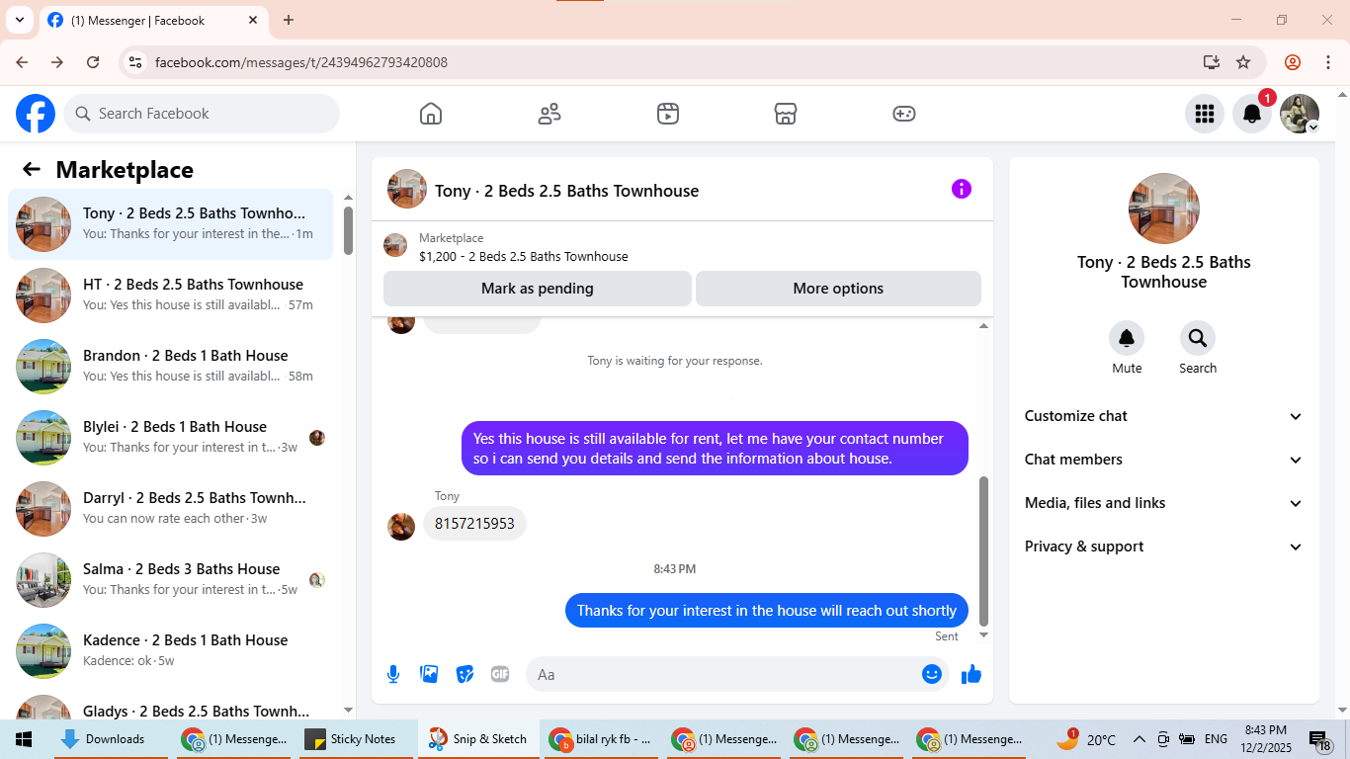Click the browser address bar URL
The width and height of the screenshot is (1350, 759).
click(x=301, y=62)
